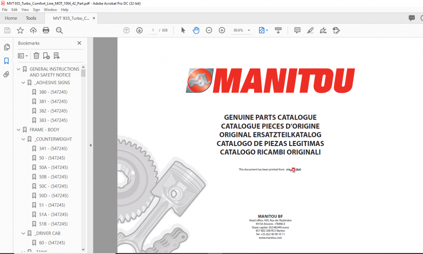This screenshot has width=423, height=254.
Task: Collapse the FRAME - BODY bookmark group
Action: 19,130
